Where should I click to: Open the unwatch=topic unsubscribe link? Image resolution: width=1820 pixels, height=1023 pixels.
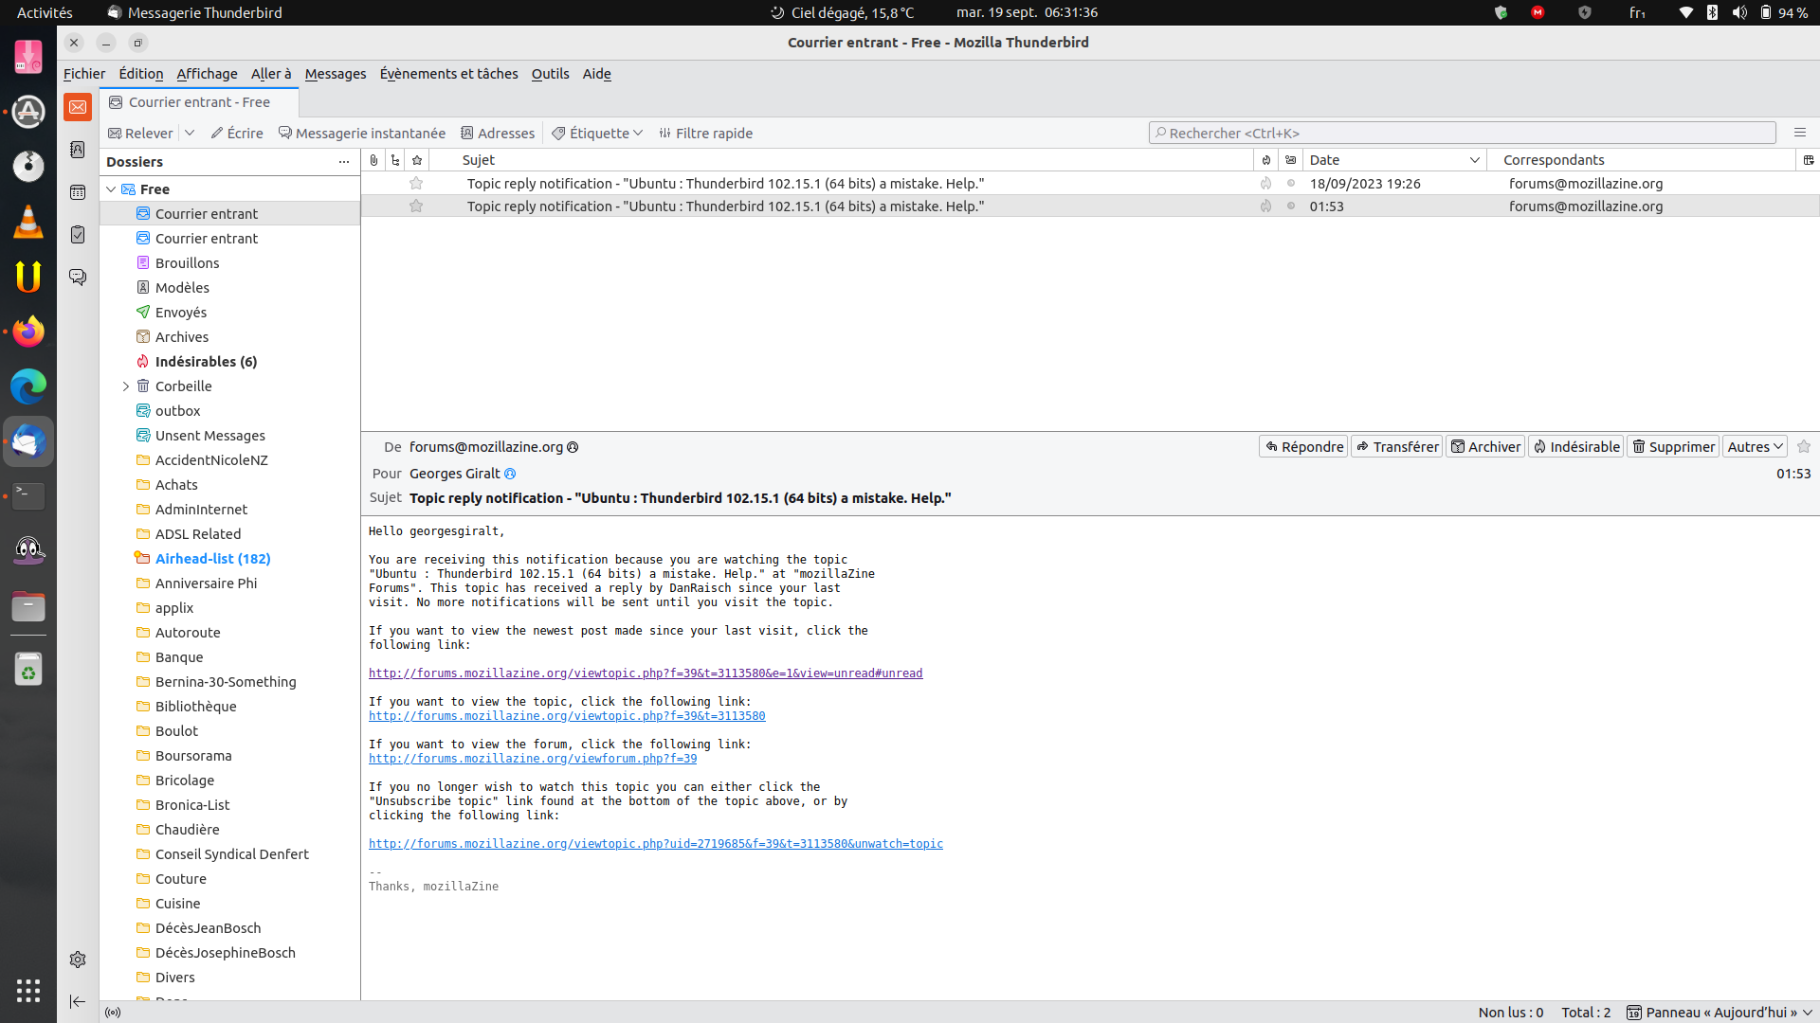[656, 844]
